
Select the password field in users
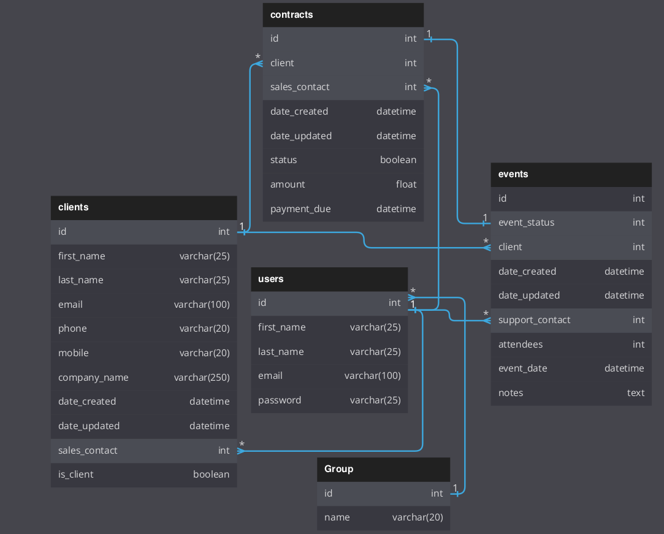click(329, 400)
